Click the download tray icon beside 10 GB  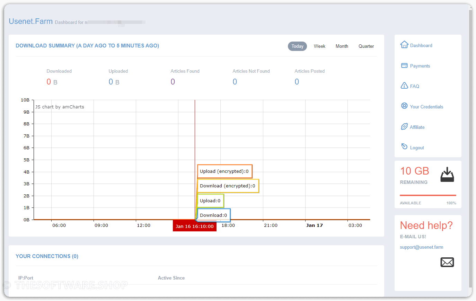point(447,175)
